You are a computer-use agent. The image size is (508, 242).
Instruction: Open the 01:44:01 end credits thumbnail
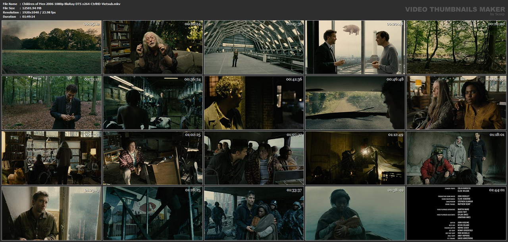tap(456, 213)
